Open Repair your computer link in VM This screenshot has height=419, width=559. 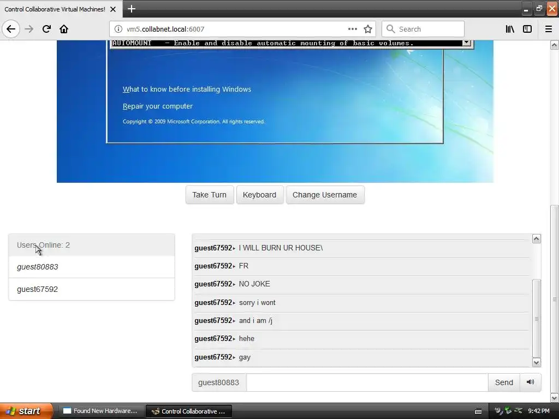coord(158,106)
